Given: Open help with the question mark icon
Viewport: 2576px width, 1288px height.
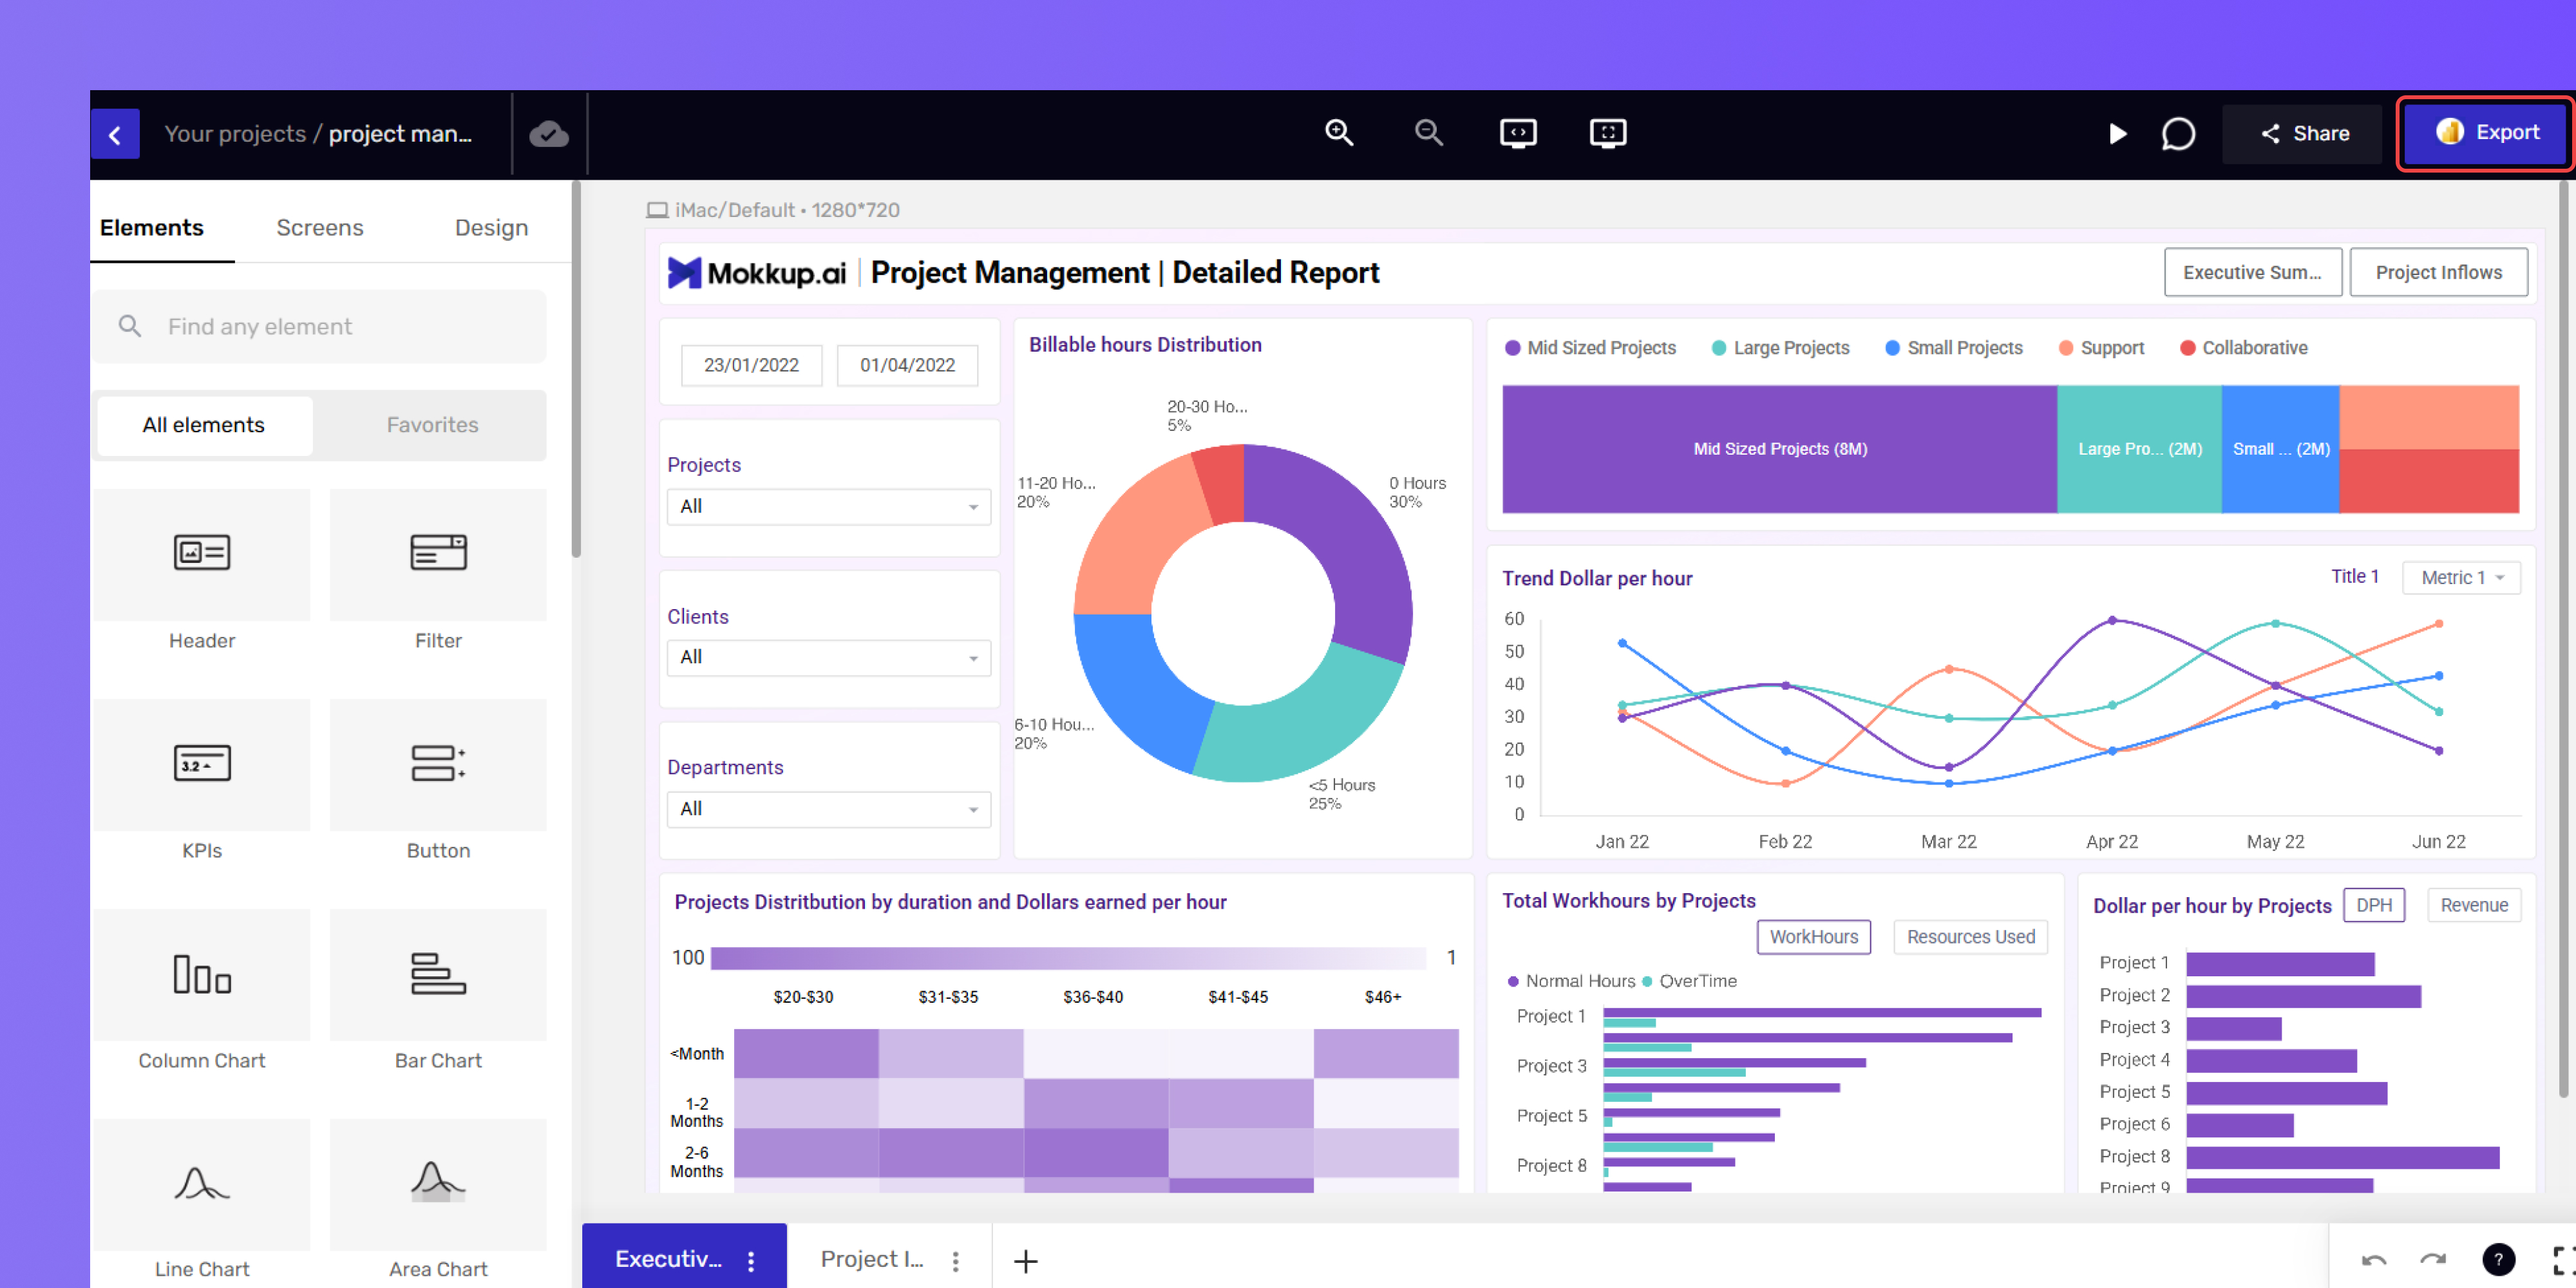Looking at the screenshot, I should click(x=2498, y=1259).
